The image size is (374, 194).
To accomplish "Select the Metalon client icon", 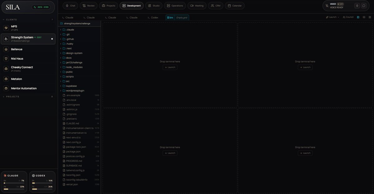I will click(x=6, y=79).
